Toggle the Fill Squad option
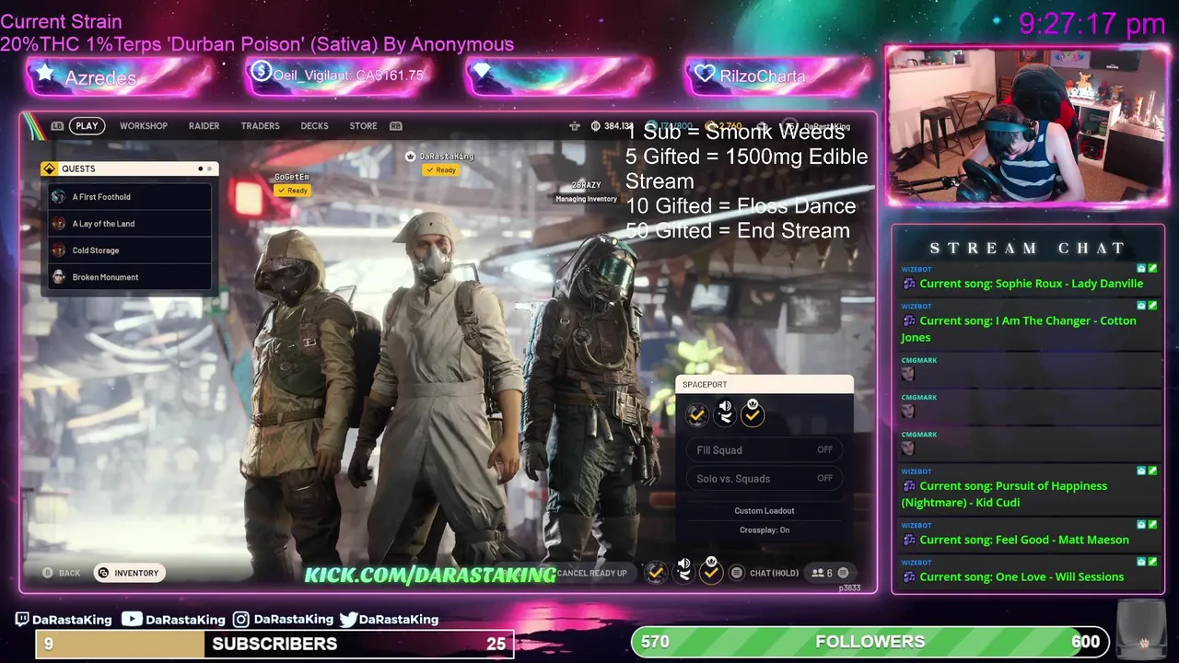This screenshot has height=663, width=1179. point(764,450)
